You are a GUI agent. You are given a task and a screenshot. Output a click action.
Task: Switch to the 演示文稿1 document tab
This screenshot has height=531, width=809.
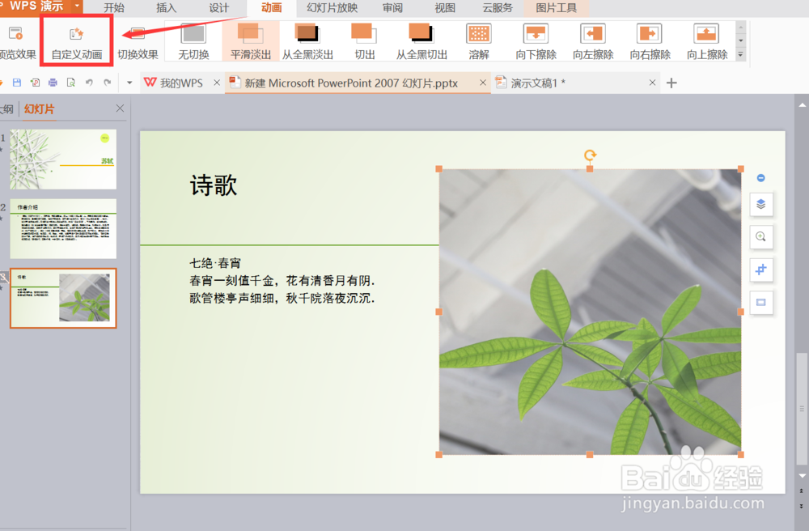point(538,83)
